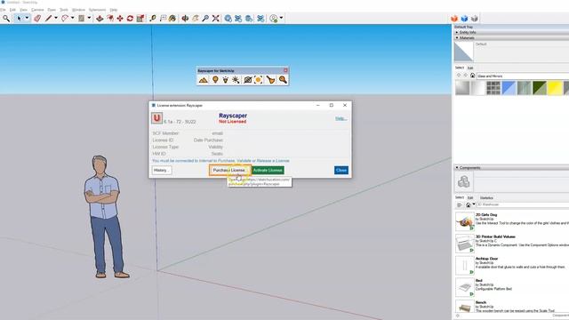Image resolution: width=569 pixels, height=320 pixels.
Task: Choose the Zoom tool
Action: (205, 18)
